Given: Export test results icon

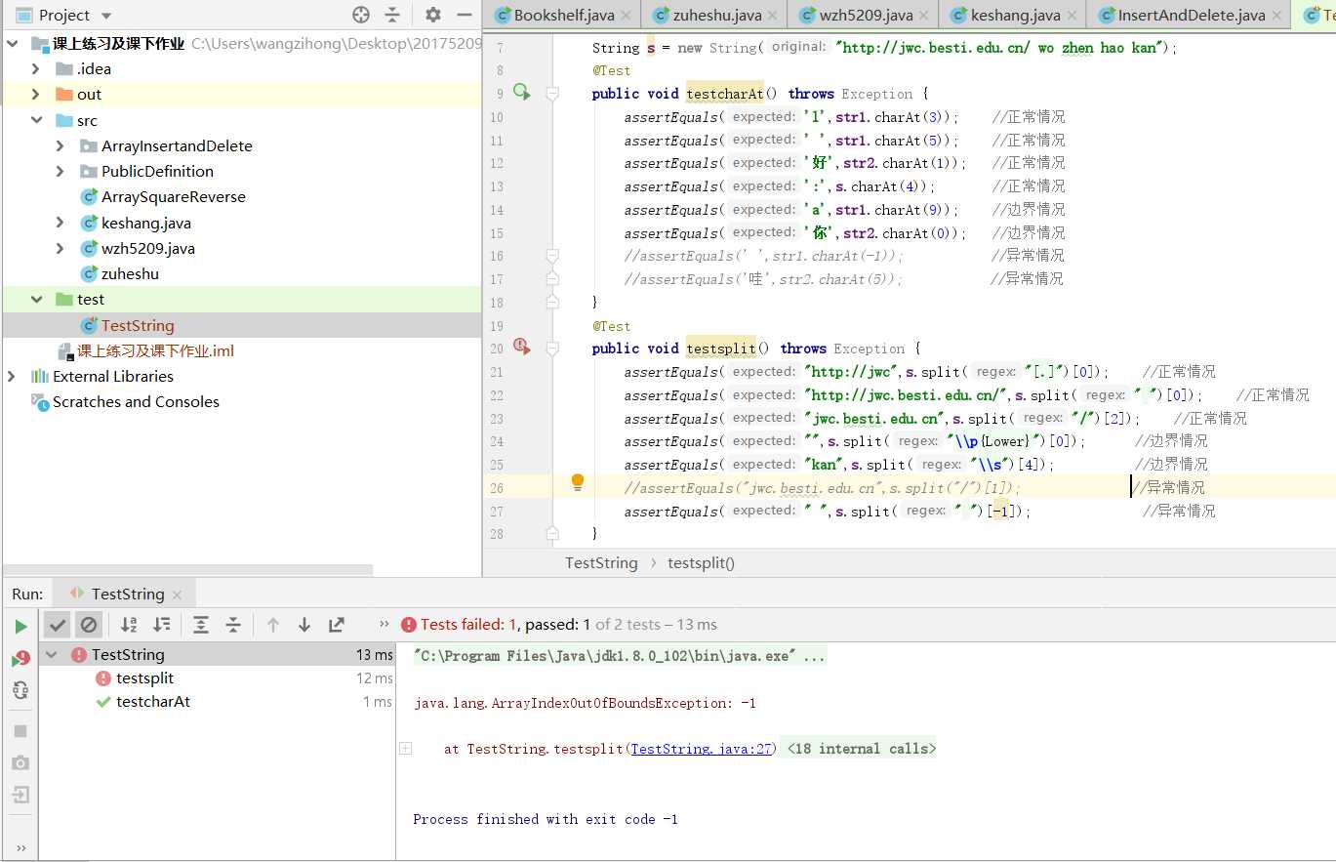Looking at the screenshot, I should pyautogui.click(x=337, y=625).
